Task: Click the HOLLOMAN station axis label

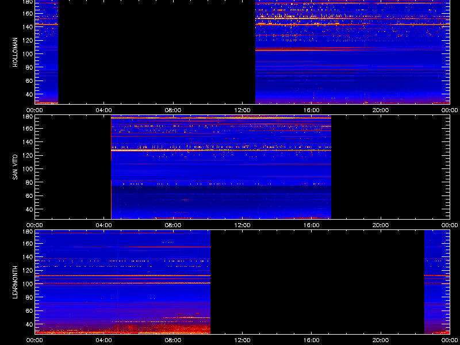Action: [x=16, y=52]
